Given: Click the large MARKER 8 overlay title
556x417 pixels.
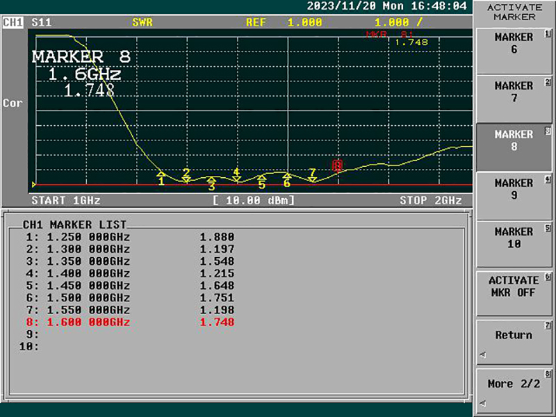Looking at the screenshot, I should coord(81,57).
